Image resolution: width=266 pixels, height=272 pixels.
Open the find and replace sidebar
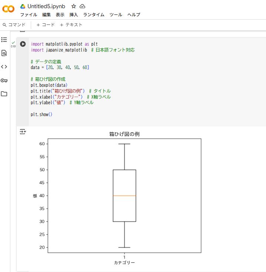tap(4, 53)
